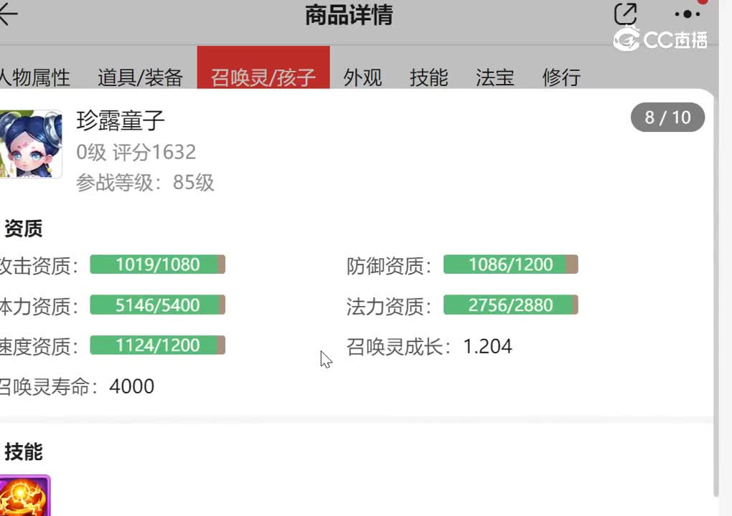The height and width of the screenshot is (516, 732).
Task: Click the CC直播 logo watermark
Action: click(x=660, y=39)
